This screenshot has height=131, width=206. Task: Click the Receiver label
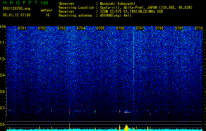pyautogui.click(x=66, y=11)
